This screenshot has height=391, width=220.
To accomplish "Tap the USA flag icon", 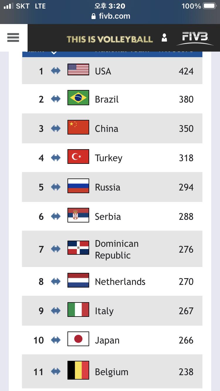I will [78, 70].
